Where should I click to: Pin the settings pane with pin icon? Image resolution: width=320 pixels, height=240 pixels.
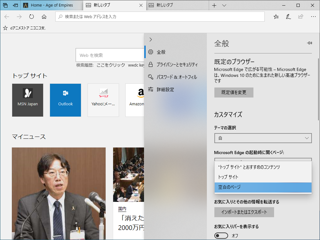pos(309,43)
